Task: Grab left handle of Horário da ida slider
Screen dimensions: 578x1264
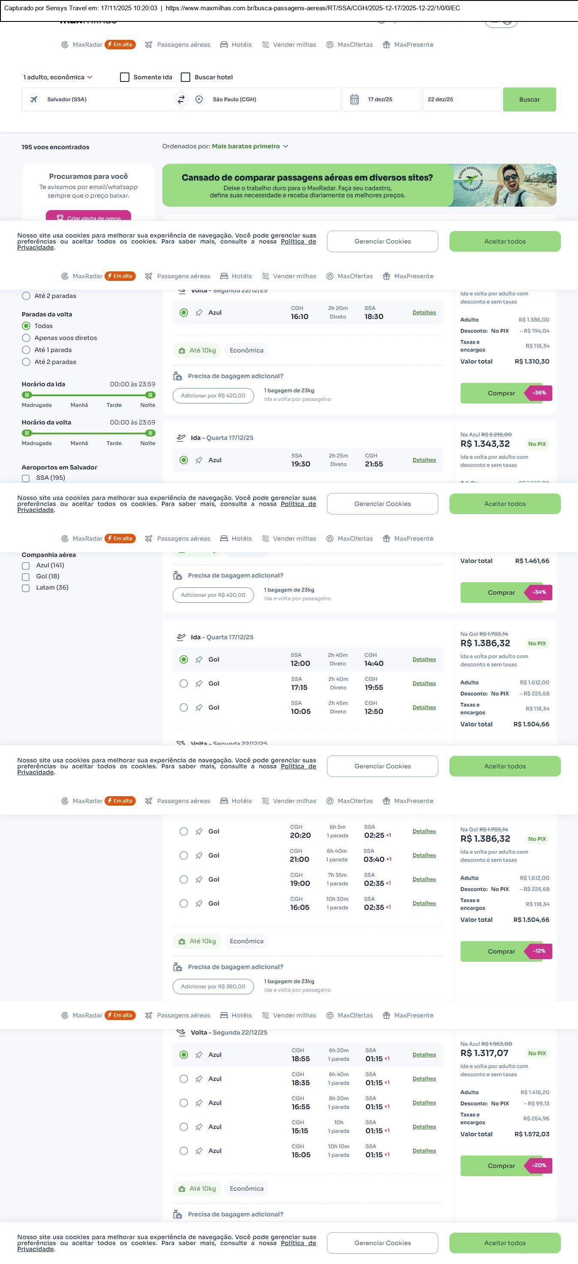Action: coord(27,395)
